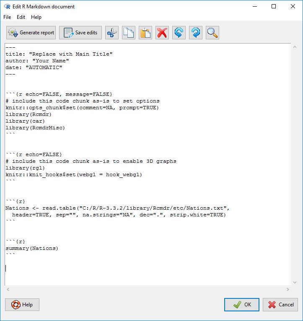
Task: Open Find with the magnifier icon
Action: 212,33
